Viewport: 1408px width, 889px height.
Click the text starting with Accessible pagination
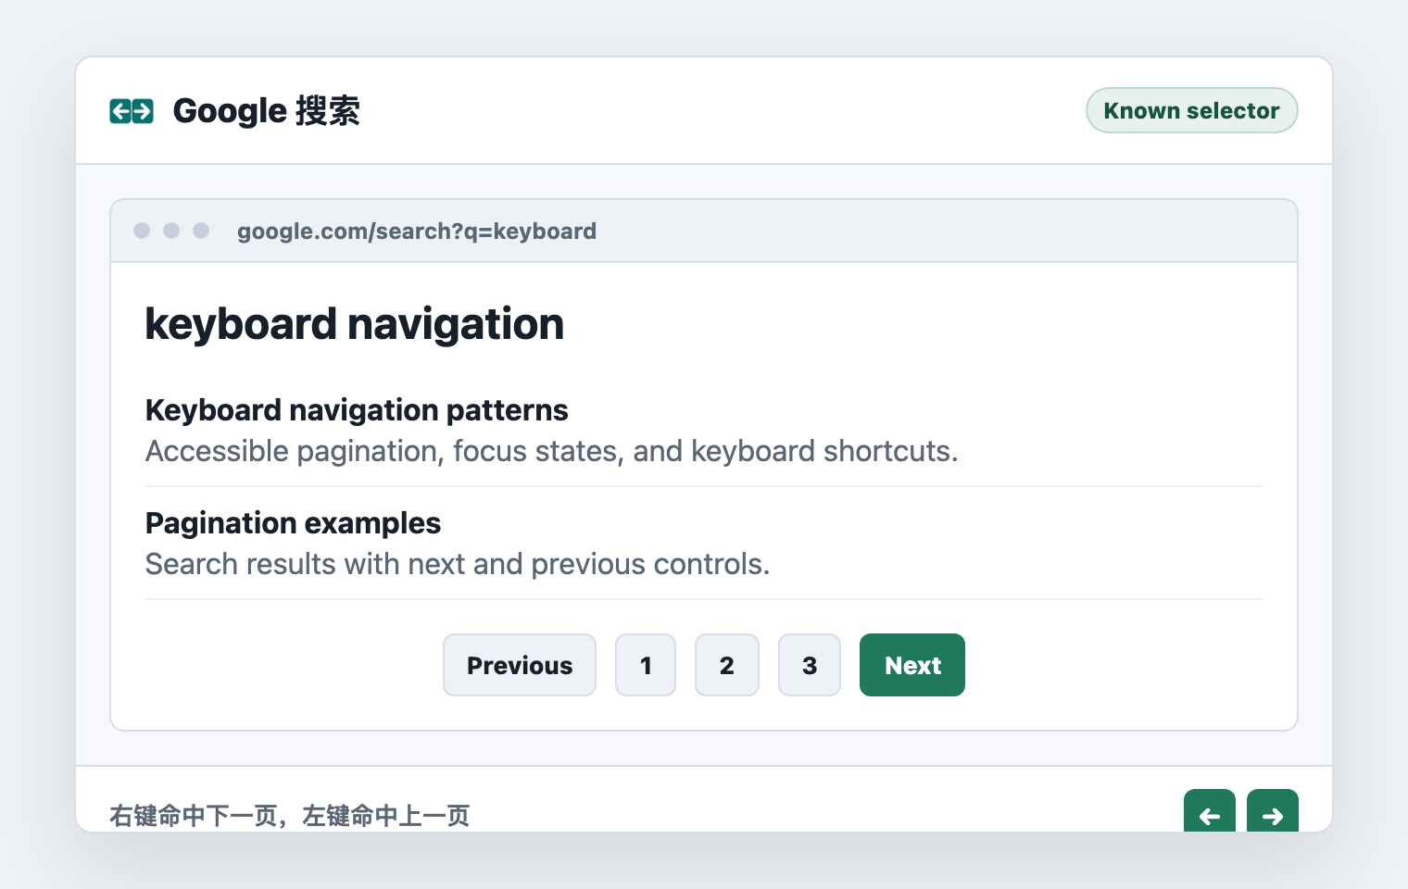point(552,451)
